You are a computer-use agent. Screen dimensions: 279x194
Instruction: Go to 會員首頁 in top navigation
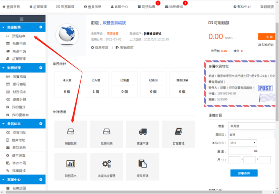click(x=11, y=7)
